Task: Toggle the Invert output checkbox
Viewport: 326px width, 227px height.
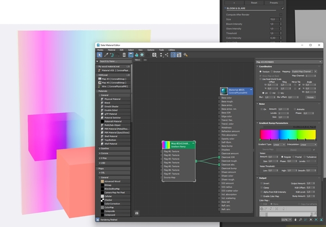Action: pos(261,183)
